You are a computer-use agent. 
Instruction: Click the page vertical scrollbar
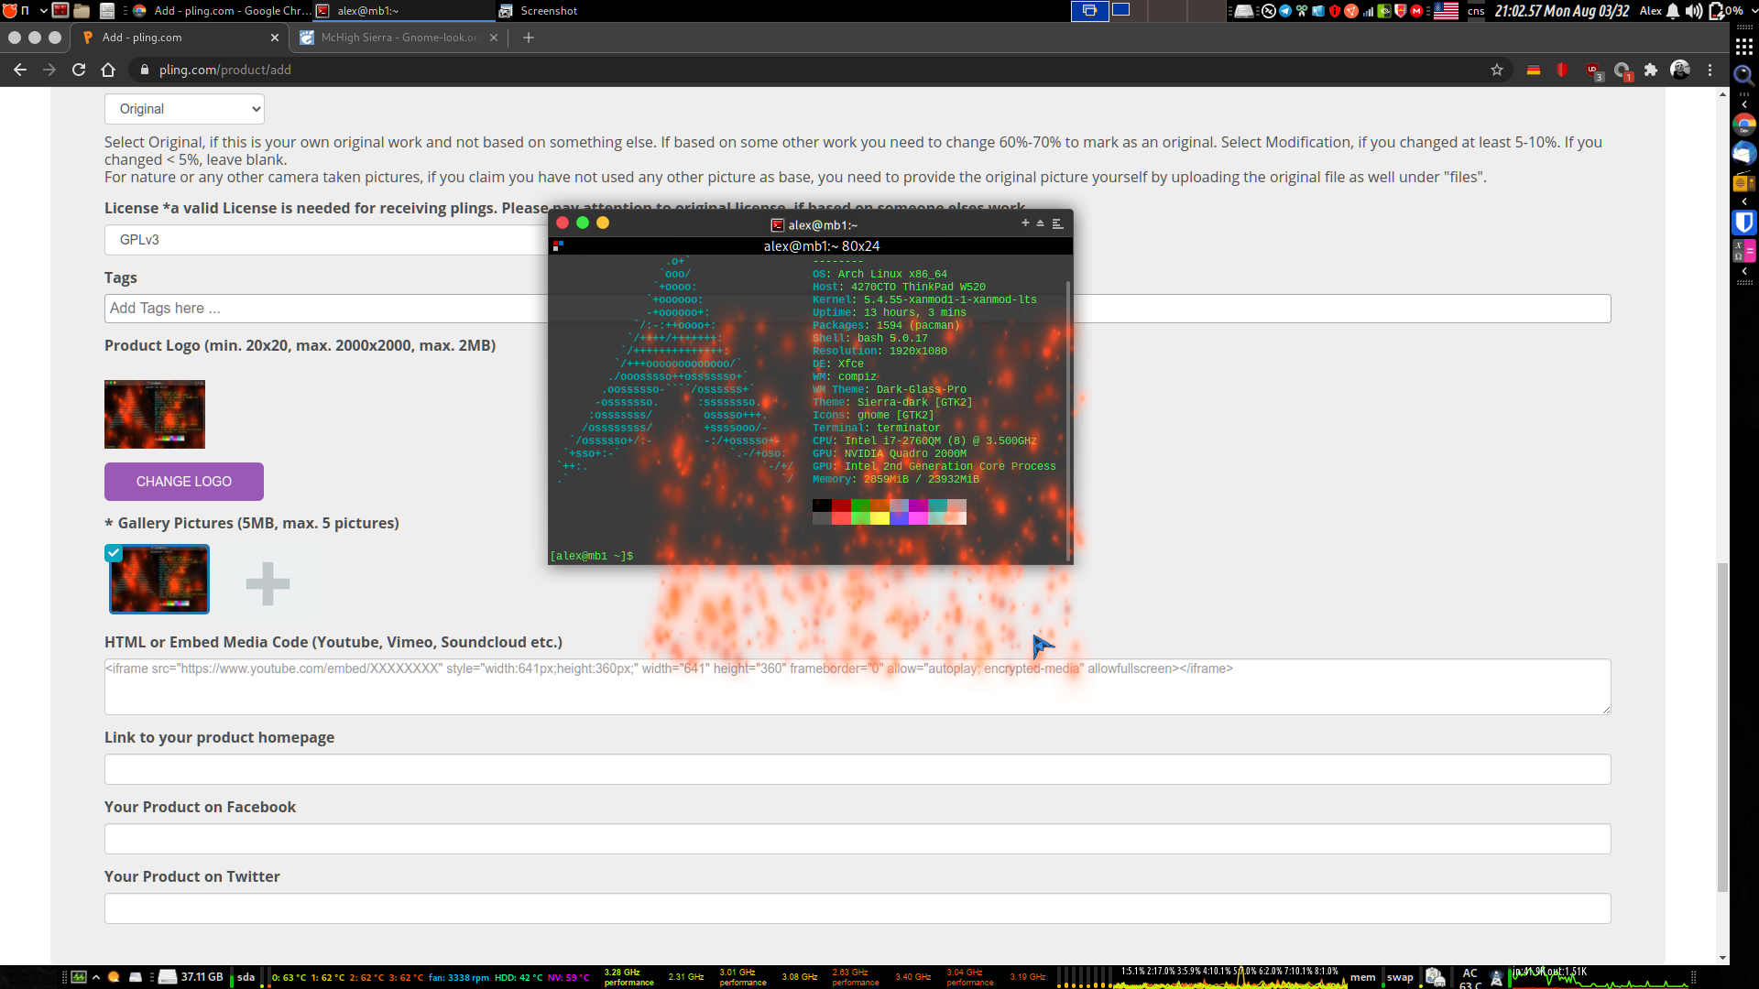(1722, 728)
